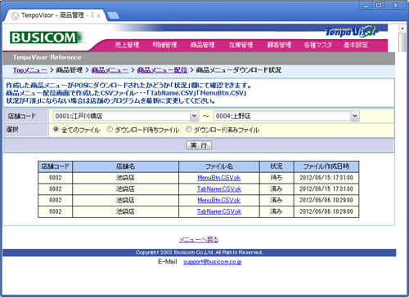Go to Topメニュー breadcrumb link
The width and height of the screenshot is (409, 297).
30,70
